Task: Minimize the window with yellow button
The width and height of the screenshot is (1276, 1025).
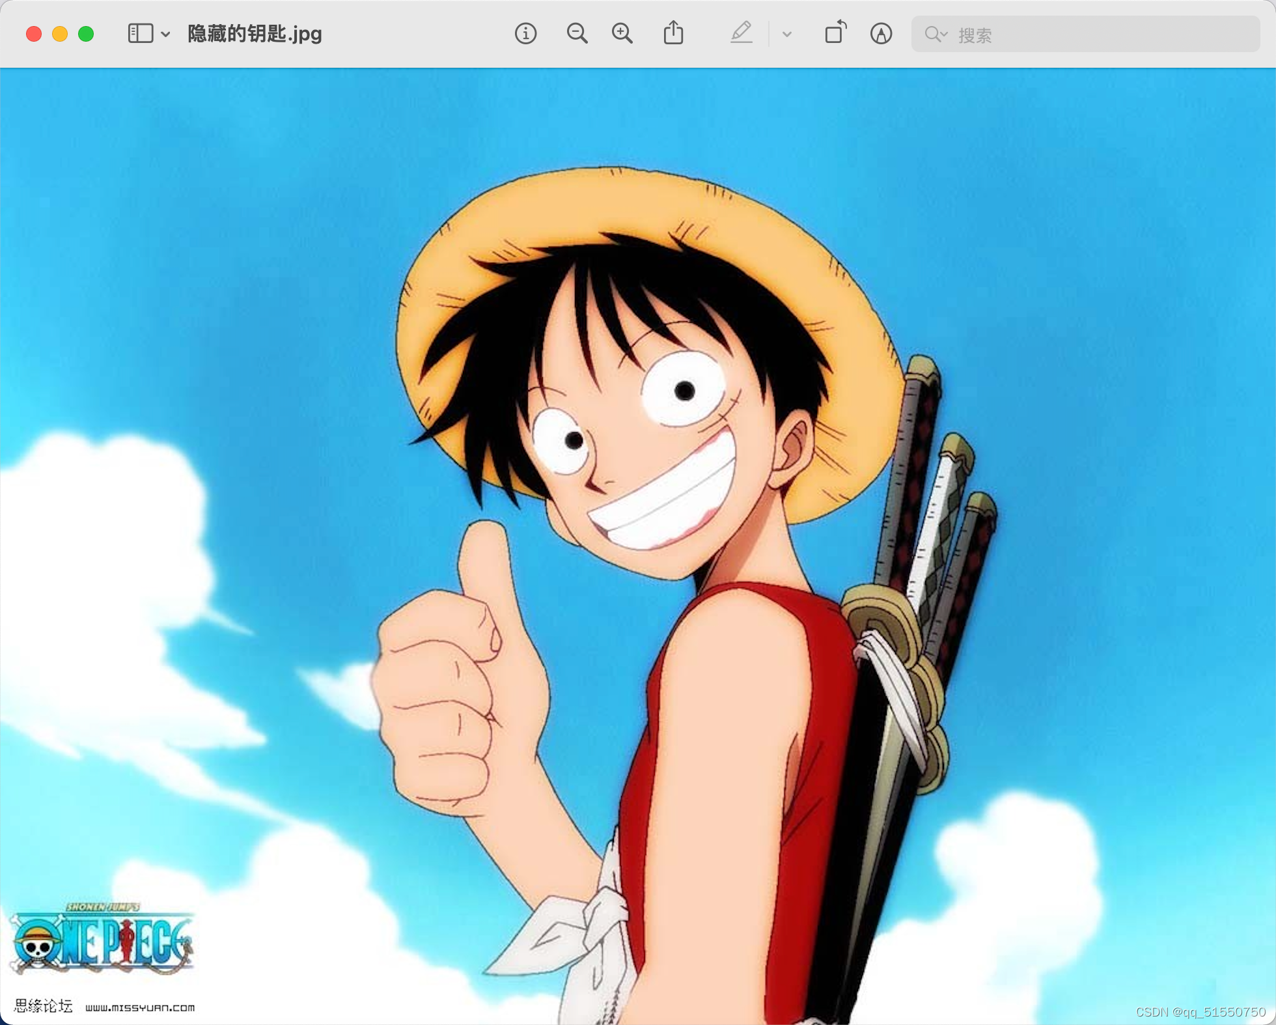Action: coord(60,34)
